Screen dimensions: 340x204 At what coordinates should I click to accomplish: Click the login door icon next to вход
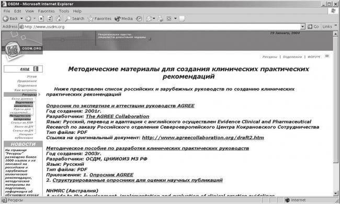(36, 69)
